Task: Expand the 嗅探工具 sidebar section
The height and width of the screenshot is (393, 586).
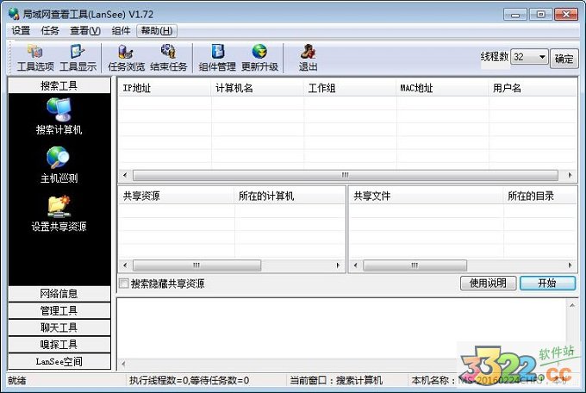Action: coord(59,345)
